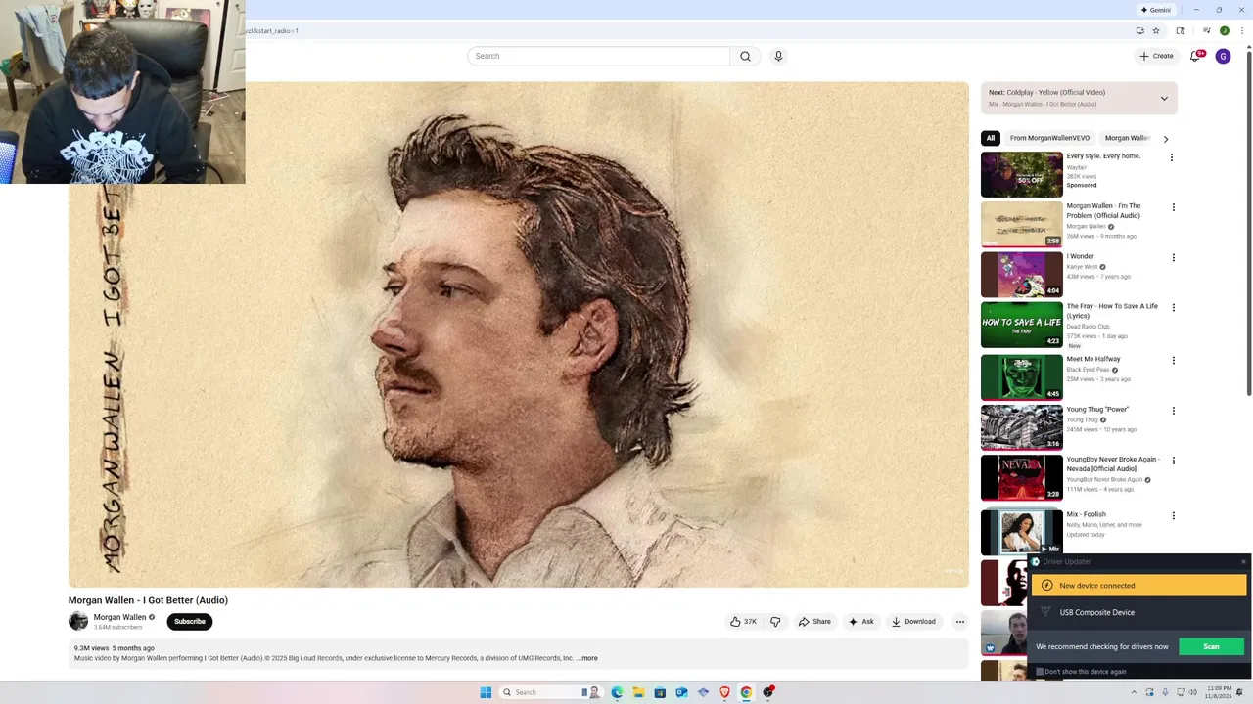Open options for Meet Me Halfway video
Screen dimensions: 1253x704
click(x=1173, y=360)
